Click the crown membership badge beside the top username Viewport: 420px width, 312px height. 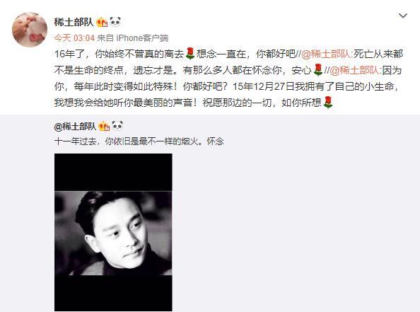102,22
